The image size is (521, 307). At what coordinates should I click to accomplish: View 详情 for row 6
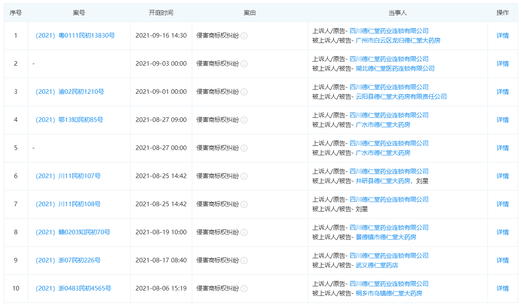(x=502, y=176)
